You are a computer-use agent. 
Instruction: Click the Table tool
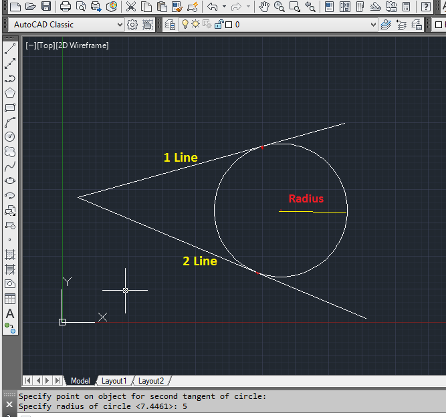pos(10,299)
